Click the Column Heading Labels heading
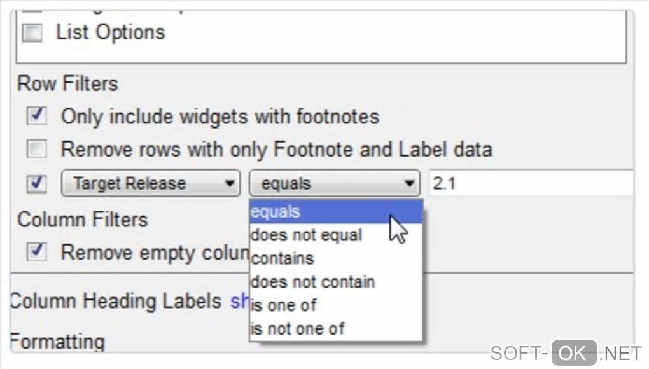 (x=116, y=301)
